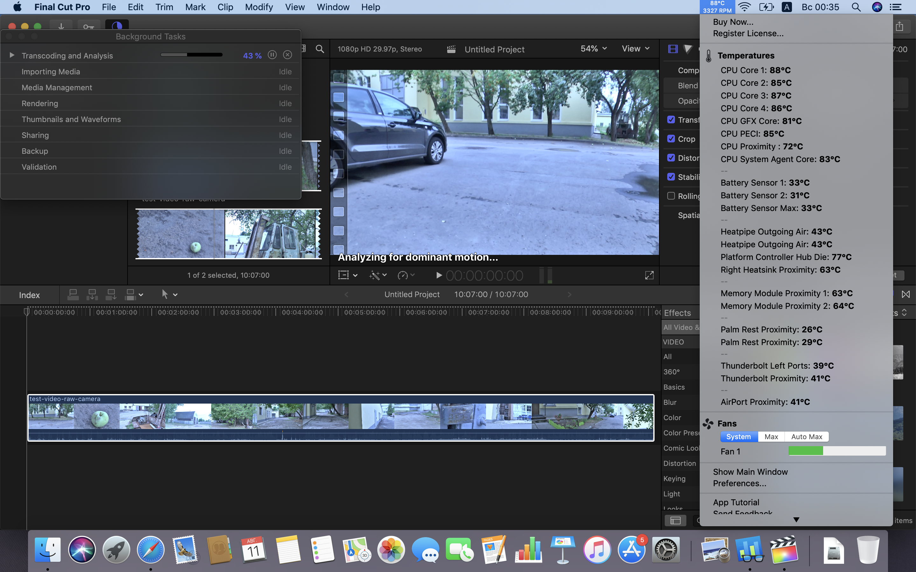Viewport: 916px width, 572px height.
Task: Pause the Transcoding and Analysis task
Action: 272,55
